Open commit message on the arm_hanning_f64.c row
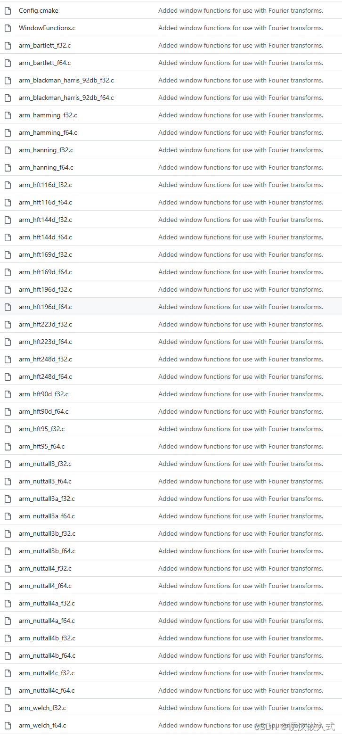The image size is (342, 736). [241, 167]
